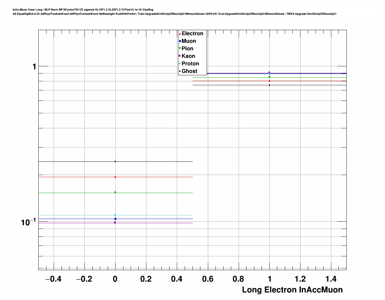Click x-axis tick label 0.8
This screenshot has height=300, width=385.
238,279
